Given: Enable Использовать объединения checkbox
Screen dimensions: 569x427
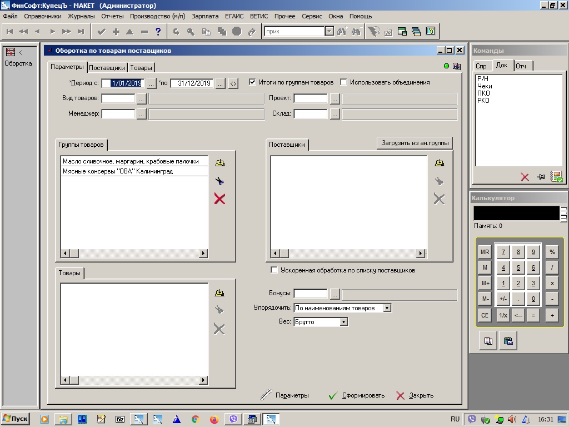Looking at the screenshot, I should click(343, 82).
